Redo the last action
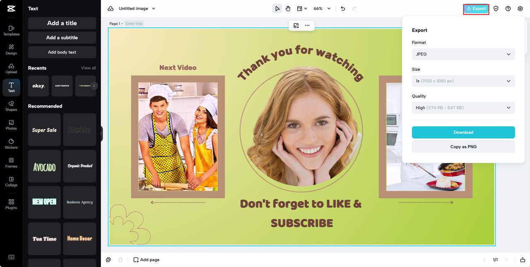 (x=354, y=9)
